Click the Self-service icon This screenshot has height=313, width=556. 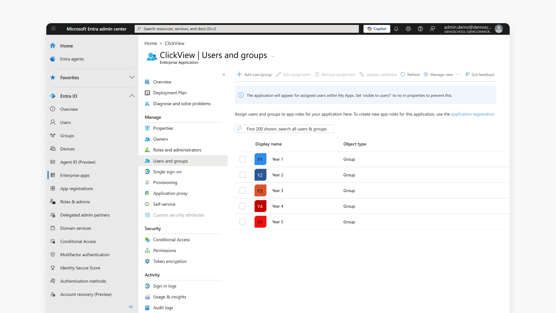pos(147,204)
